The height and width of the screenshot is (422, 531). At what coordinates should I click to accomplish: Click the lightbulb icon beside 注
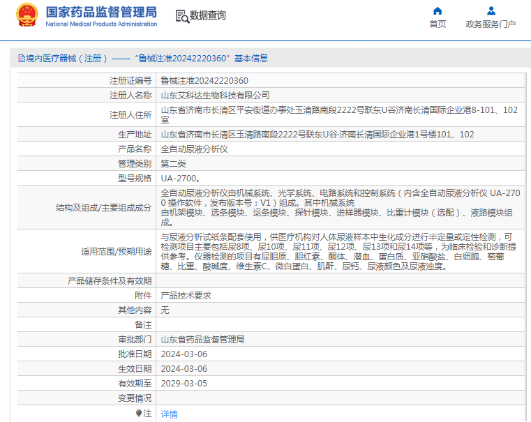139,413
